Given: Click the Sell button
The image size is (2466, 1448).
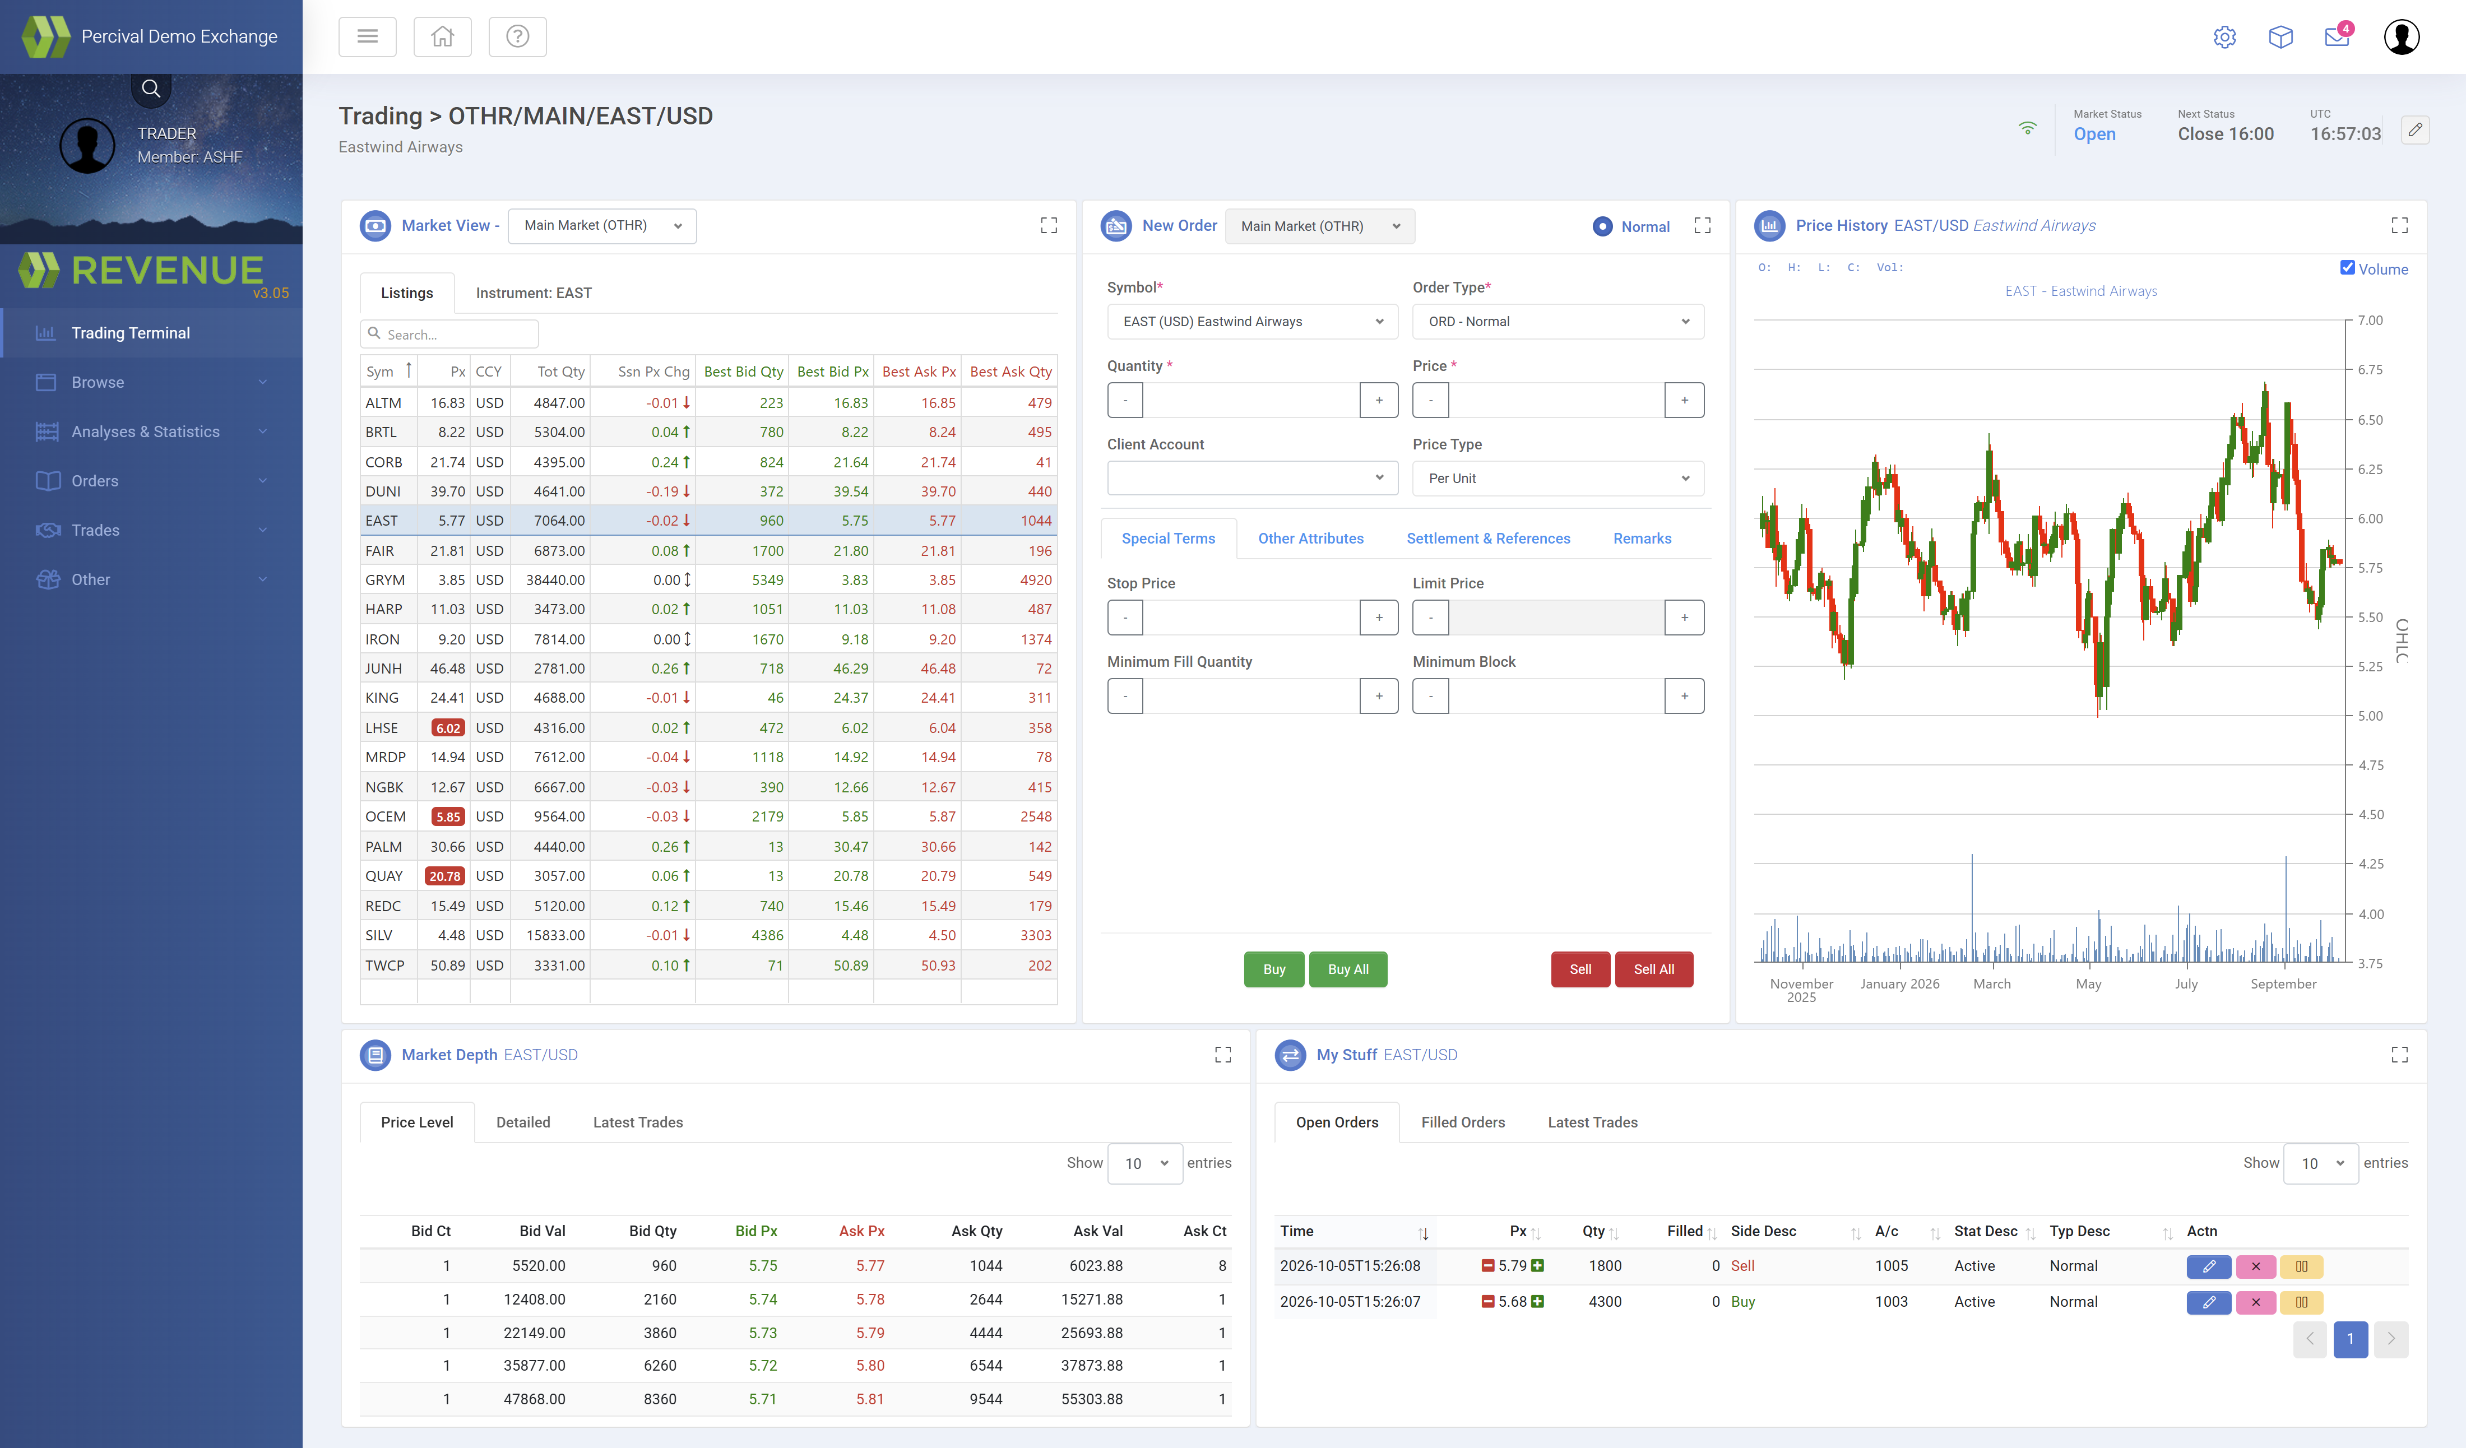Looking at the screenshot, I should click(x=1580, y=969).
